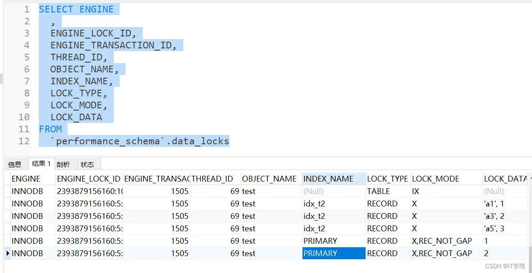The image size is (532, 273).
Task: Select PRIMARY cell in row with lock data 1
Action: coord(334,241)
